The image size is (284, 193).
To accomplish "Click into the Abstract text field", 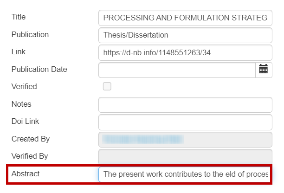I will click(x=185, y=174).
